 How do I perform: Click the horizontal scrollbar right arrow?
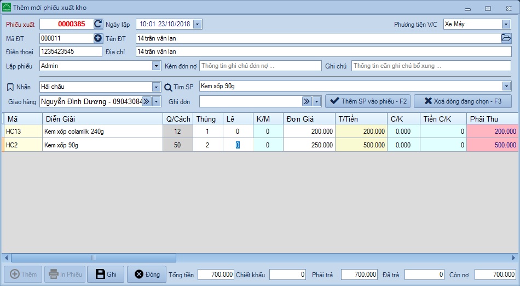click(513, 258)
